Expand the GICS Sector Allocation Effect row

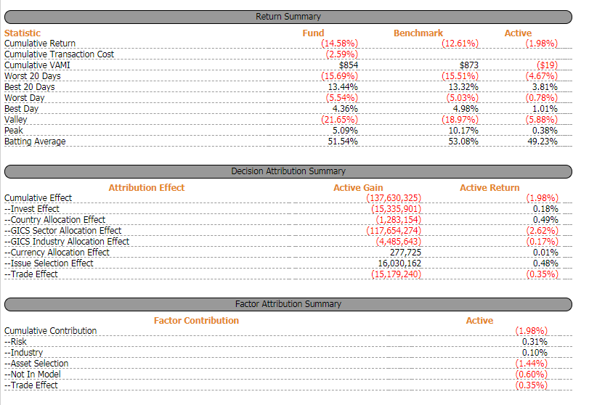(x=63, y=231)
